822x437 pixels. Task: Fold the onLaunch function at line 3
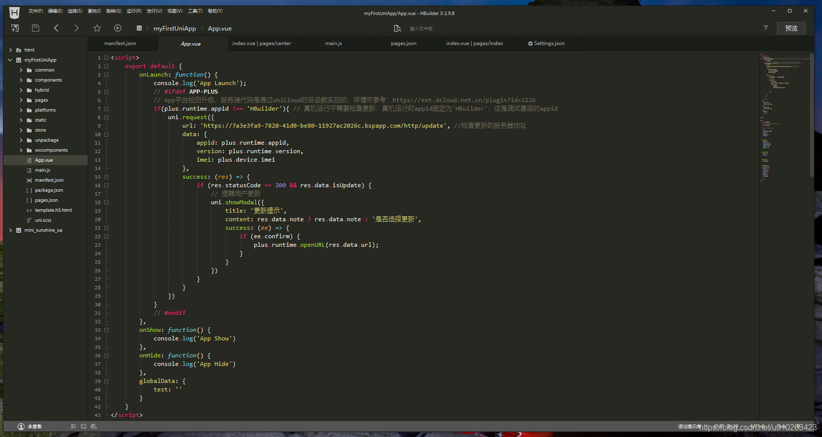(106, 75)
